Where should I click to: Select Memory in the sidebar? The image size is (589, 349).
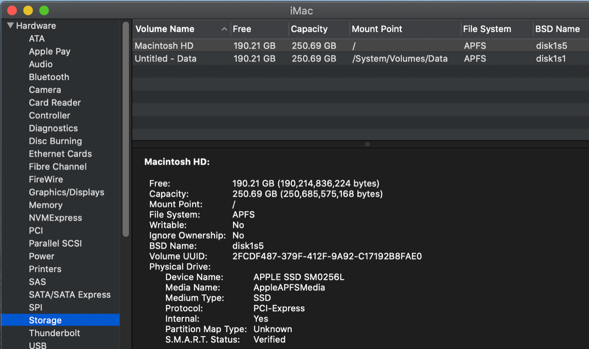[x=46, y=205]
